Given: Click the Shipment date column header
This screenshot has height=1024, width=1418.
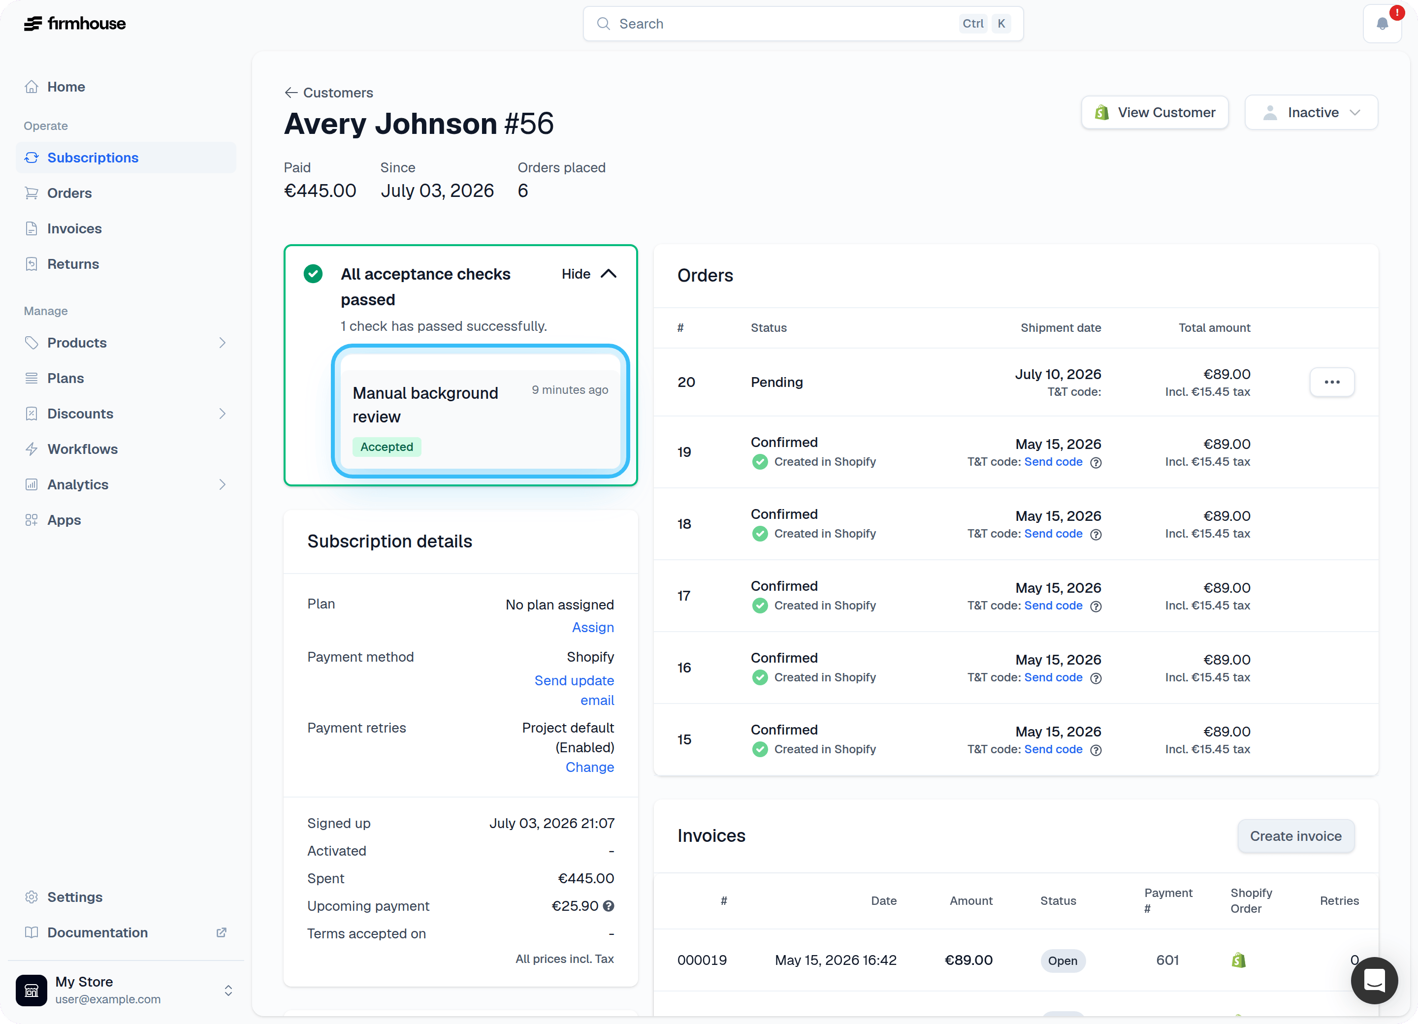Looking at the screenshot, I should [x=1061, y=327].
